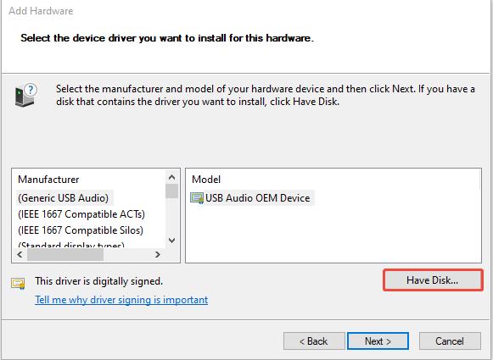Go back using the < Back button
This screenshot has width=493, height=360.
[x=314, y=341]
